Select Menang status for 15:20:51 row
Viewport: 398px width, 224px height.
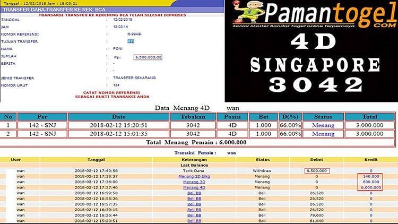pos(323,125)
